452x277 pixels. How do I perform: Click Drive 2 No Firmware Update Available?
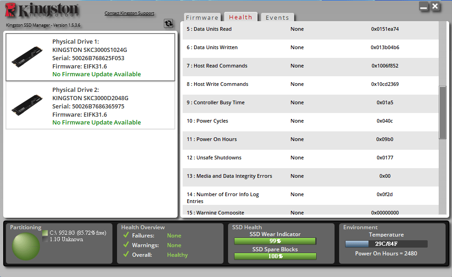pos(96,122)
